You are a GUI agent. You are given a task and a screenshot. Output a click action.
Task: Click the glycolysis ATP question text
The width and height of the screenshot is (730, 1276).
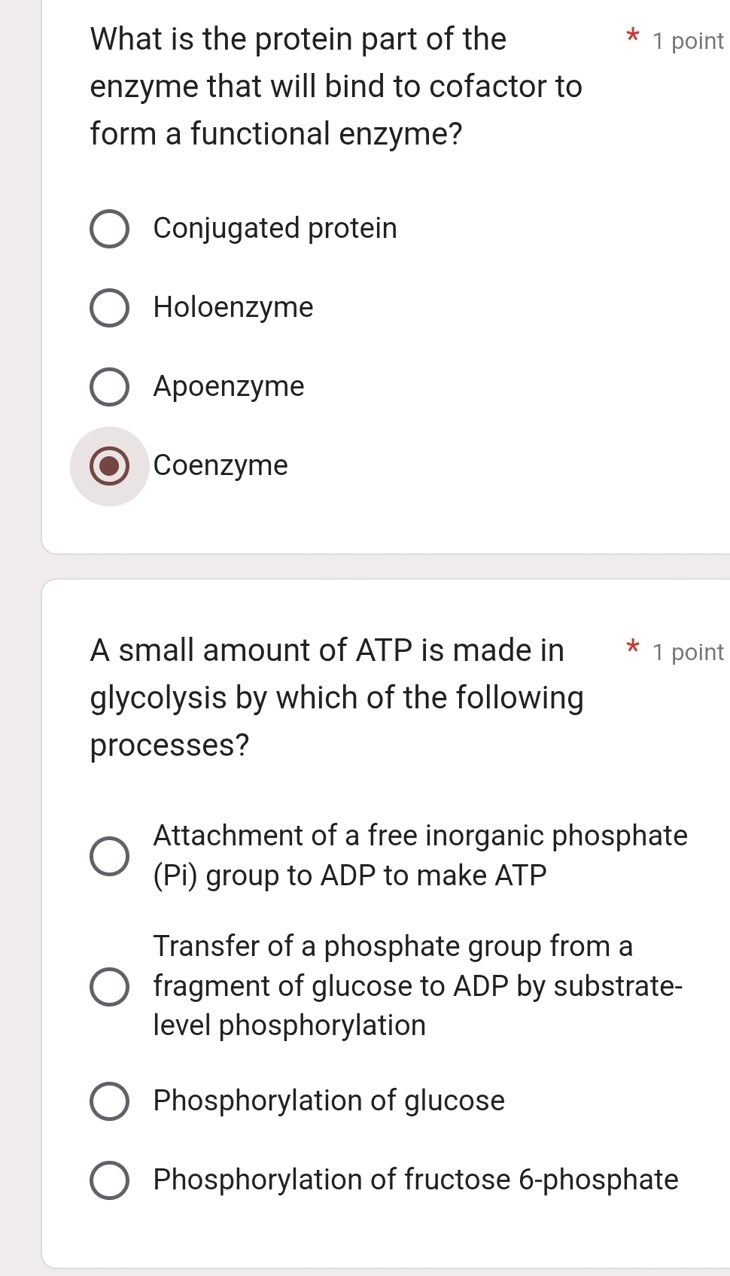(x=336, y=697)
